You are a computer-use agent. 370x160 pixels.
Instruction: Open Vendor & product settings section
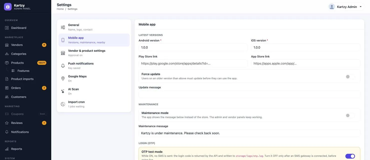coord(94,53)
